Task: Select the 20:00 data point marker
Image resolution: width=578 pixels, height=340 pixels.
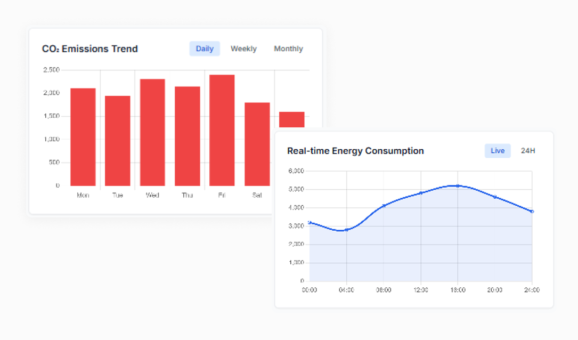Action: point(495,197)
